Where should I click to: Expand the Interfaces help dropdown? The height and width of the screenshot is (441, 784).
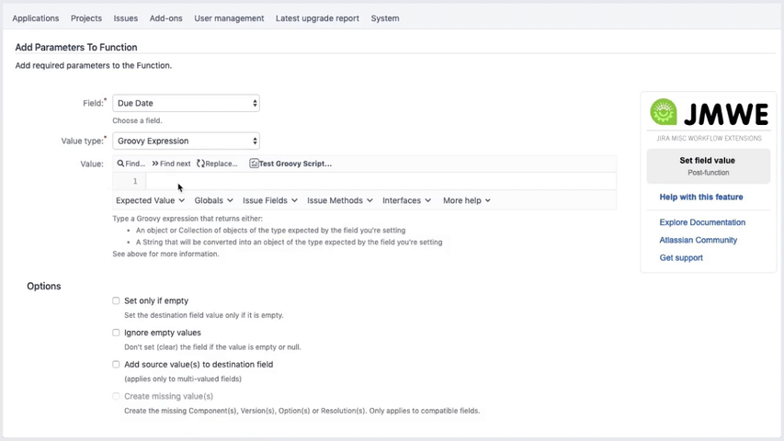406,200
